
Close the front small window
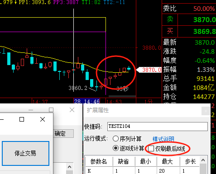[43, 119]
